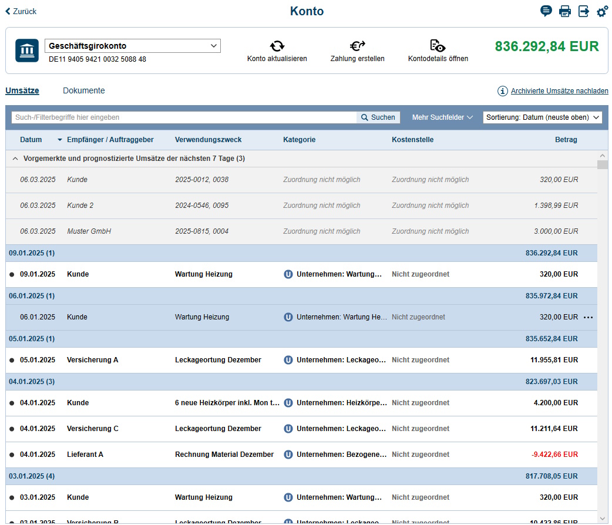Click the scrollbar up arrow
The height and width of the screenshot is (525, 612).
pyautogui.click(x=603, y=156)
